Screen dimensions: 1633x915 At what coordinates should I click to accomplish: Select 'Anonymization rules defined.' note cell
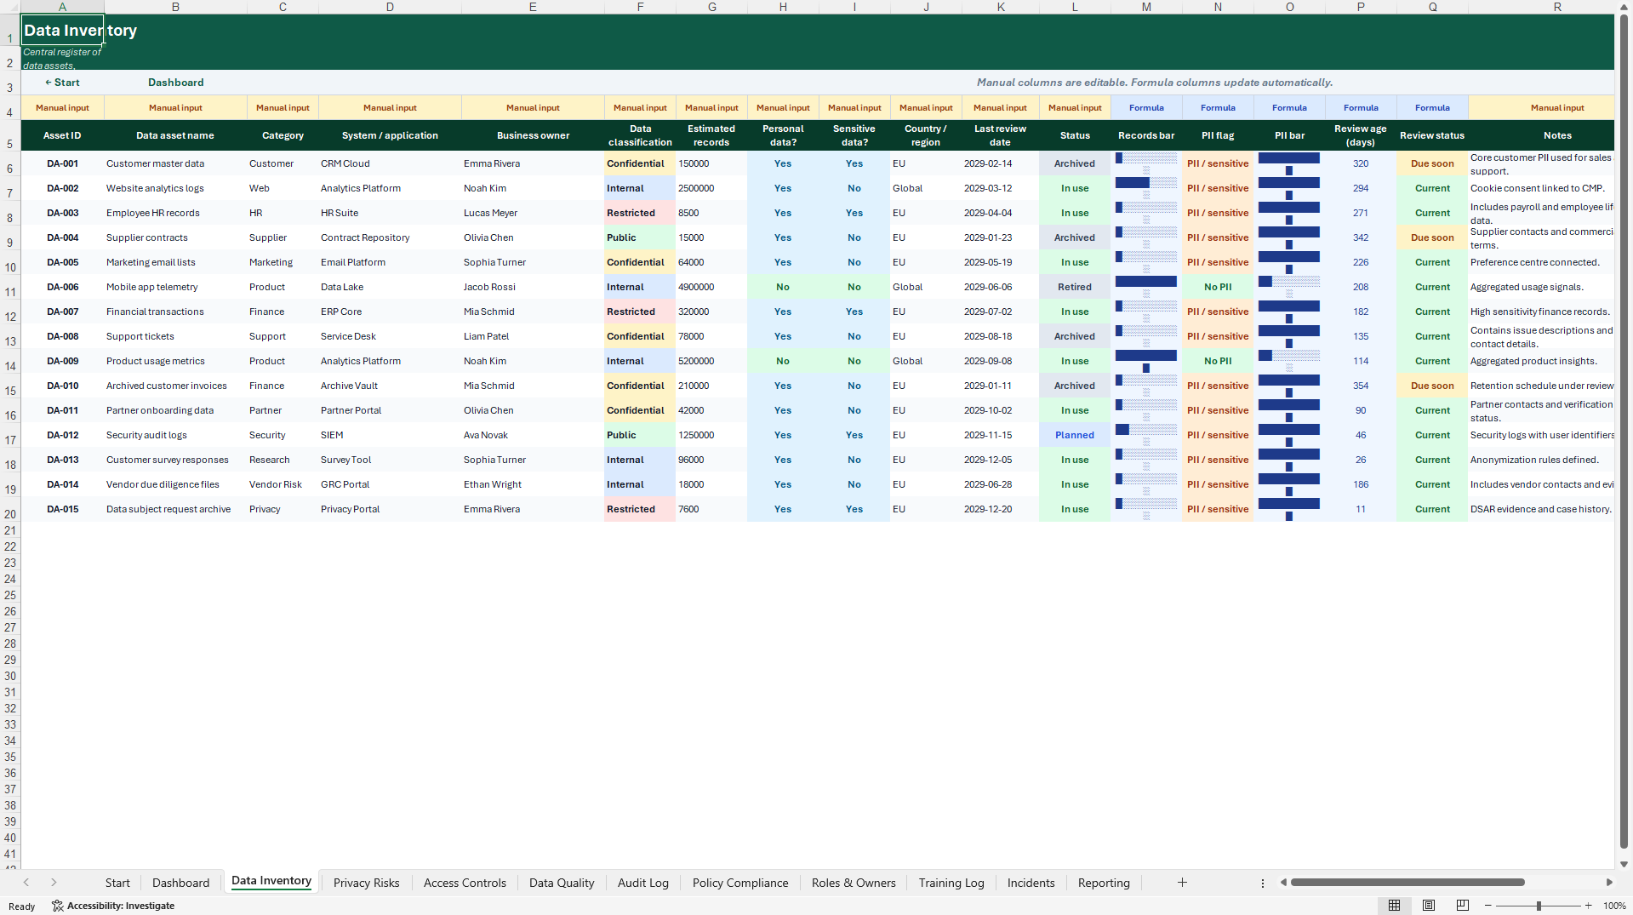(1541, 460)
